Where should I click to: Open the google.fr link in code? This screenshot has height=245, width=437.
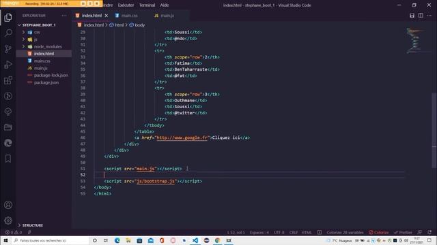click(x=182, y=137)
